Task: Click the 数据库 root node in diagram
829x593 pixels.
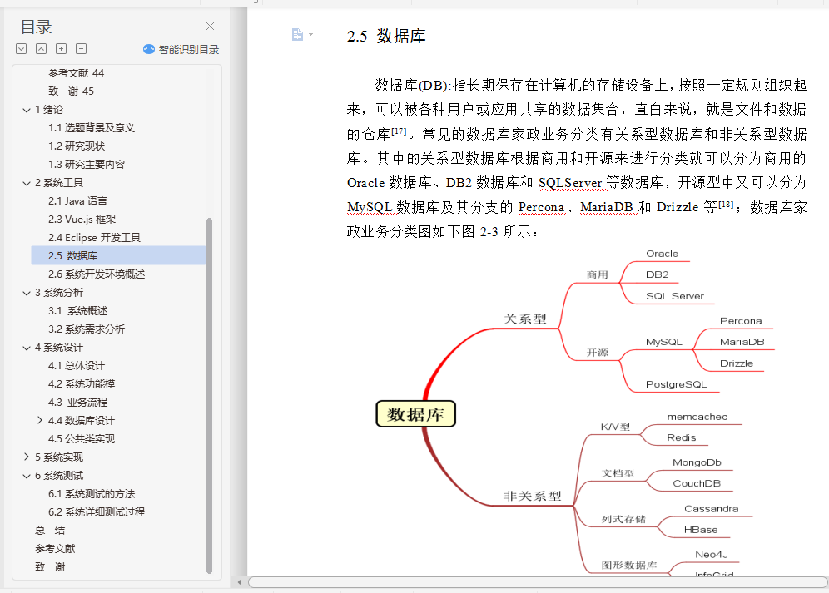Action: [x=415, y=414]
